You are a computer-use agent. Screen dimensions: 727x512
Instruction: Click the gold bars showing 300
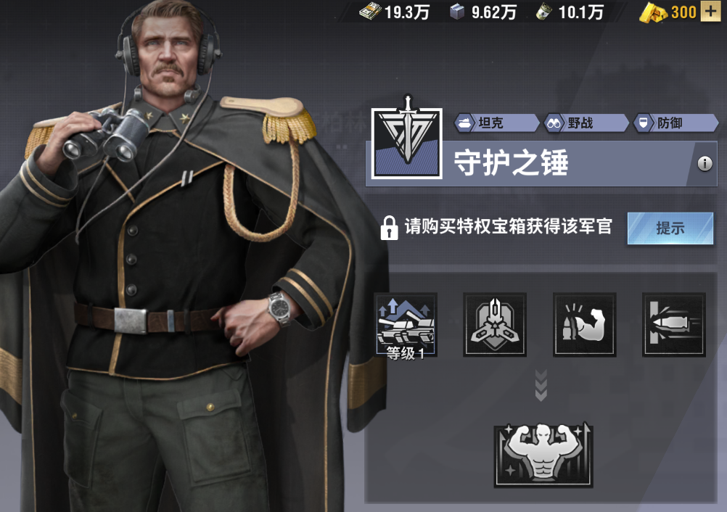tap(668, 12)
